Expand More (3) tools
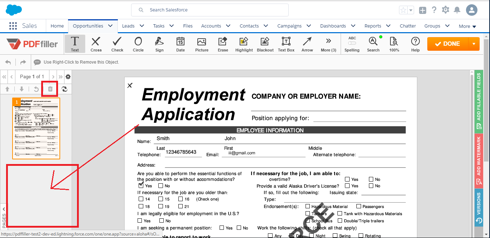 [328, 44]
